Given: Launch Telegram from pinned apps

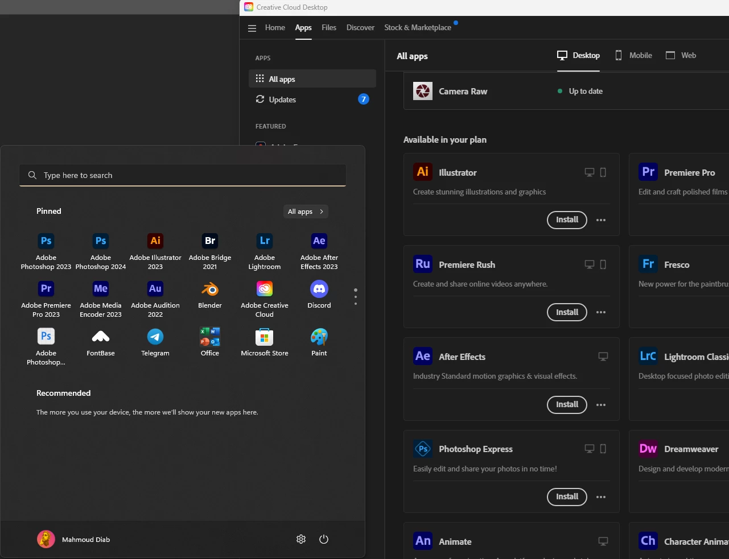Looking at the screenshot, I should tap(155, 343).
